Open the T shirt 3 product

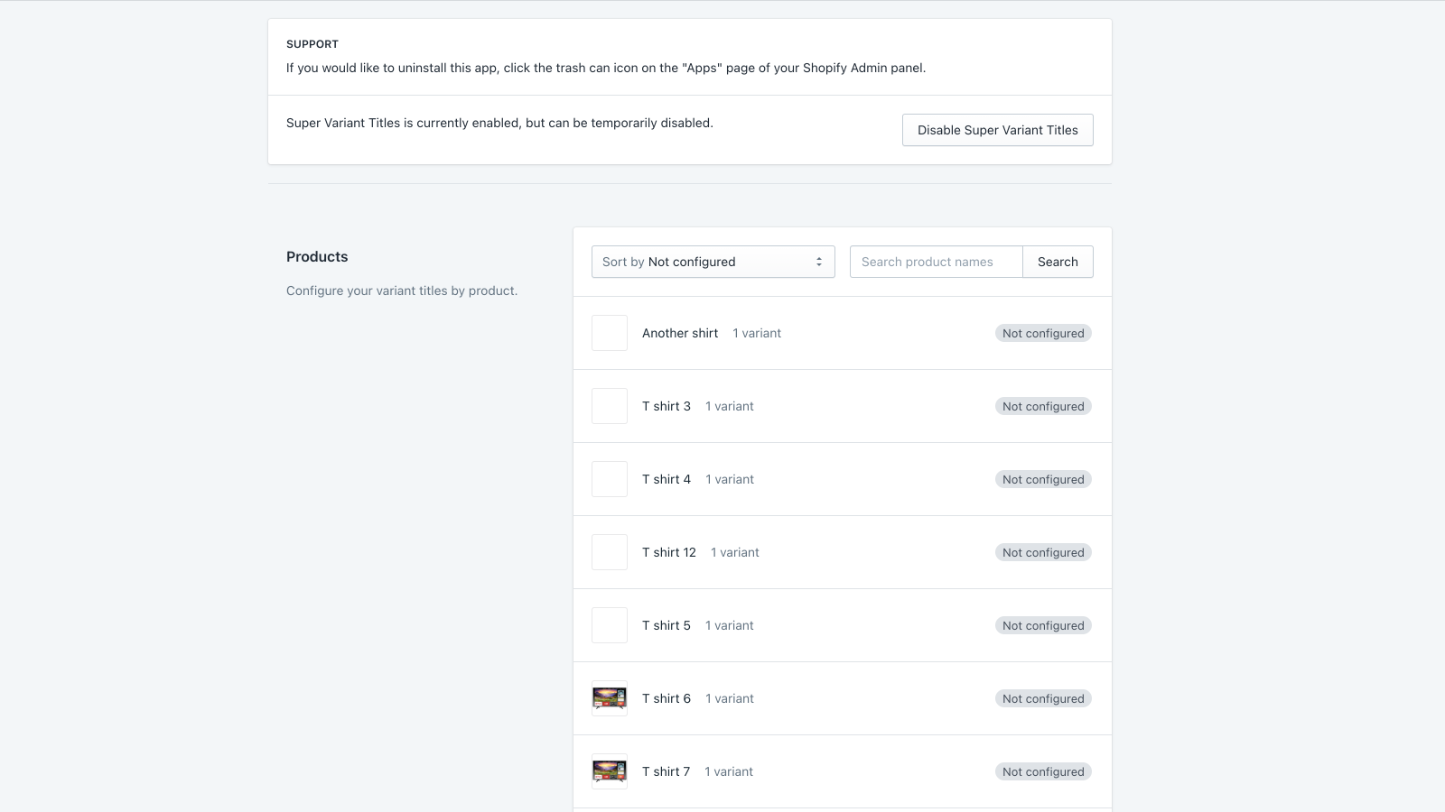coord(843,406)
